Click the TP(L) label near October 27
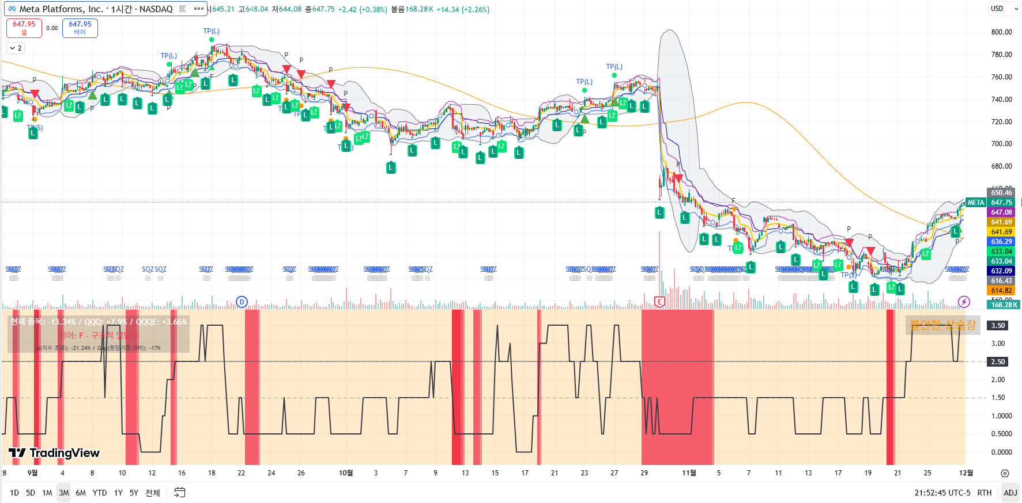The image size is (1022, 503). click(x=614, y=67)
